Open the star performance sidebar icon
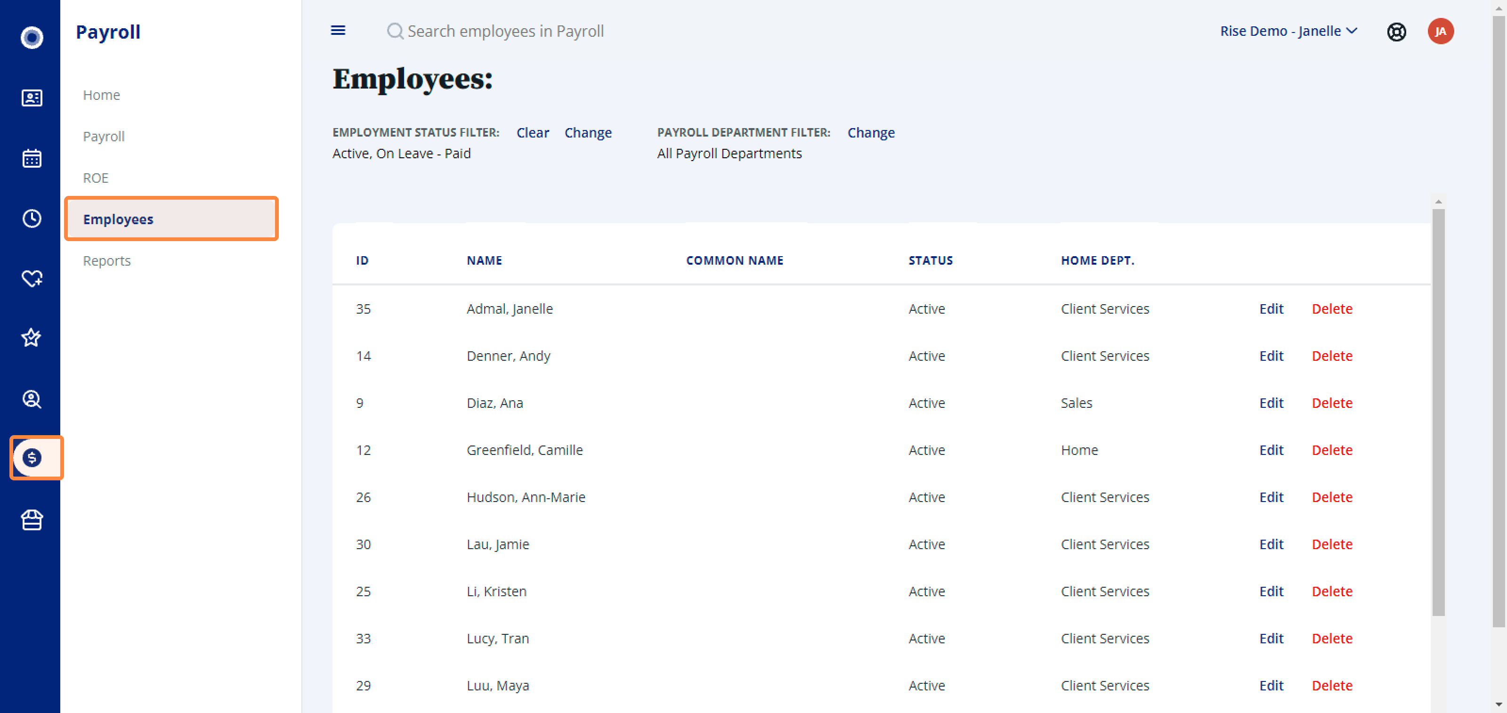This screenshot has width=1507, height=713. (32, 338)
